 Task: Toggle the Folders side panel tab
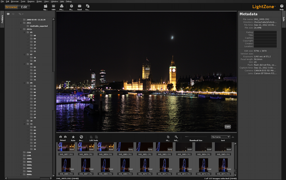tap(2, 19)
